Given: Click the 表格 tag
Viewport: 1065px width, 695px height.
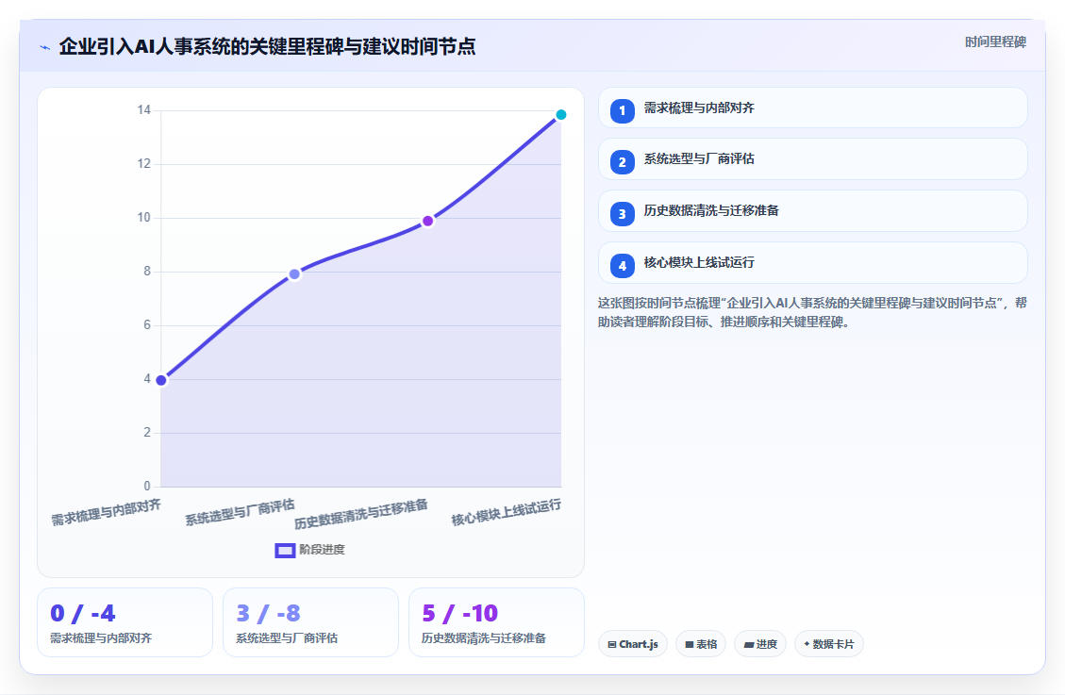Looking at the screenshot, I should [701, 644].
